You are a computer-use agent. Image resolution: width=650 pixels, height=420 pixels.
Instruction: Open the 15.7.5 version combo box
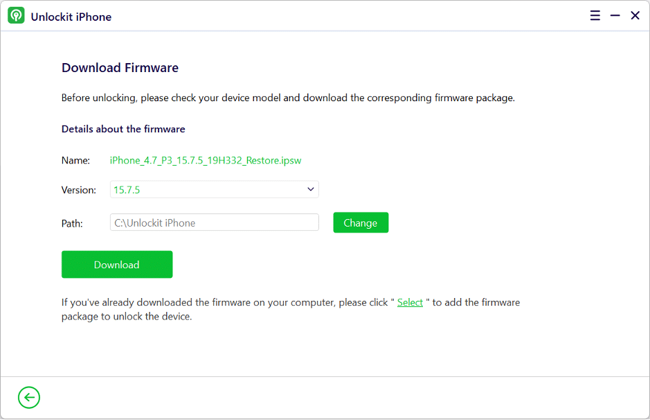[208, 189]
